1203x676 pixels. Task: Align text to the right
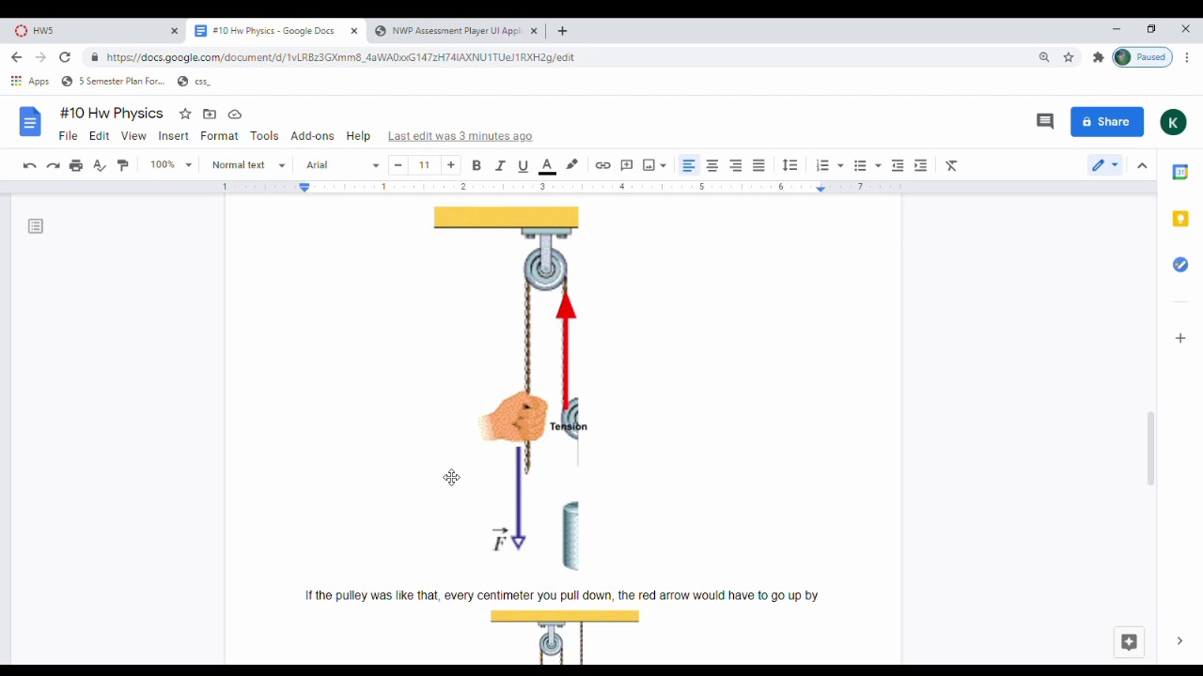(736, 165)
